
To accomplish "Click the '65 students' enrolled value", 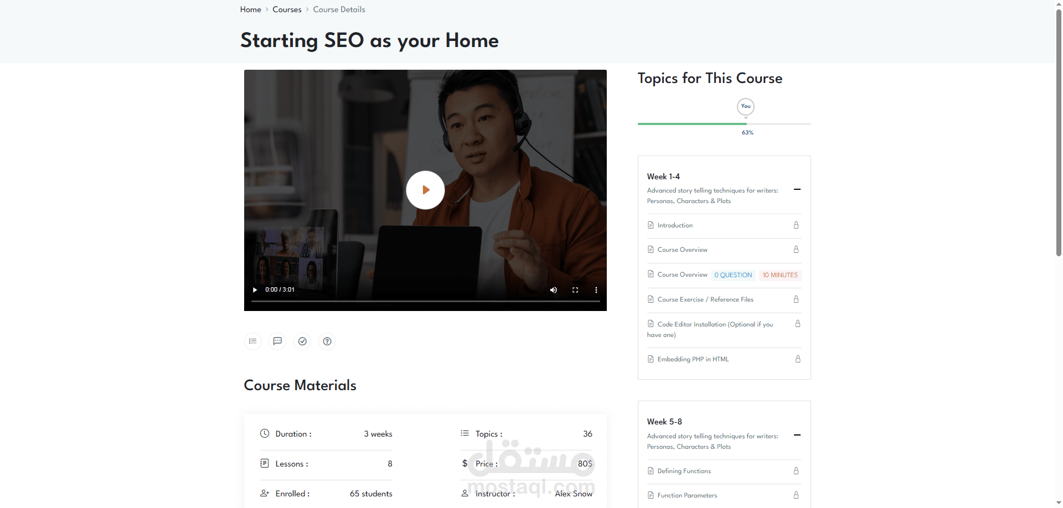I will tap(371, 494).
